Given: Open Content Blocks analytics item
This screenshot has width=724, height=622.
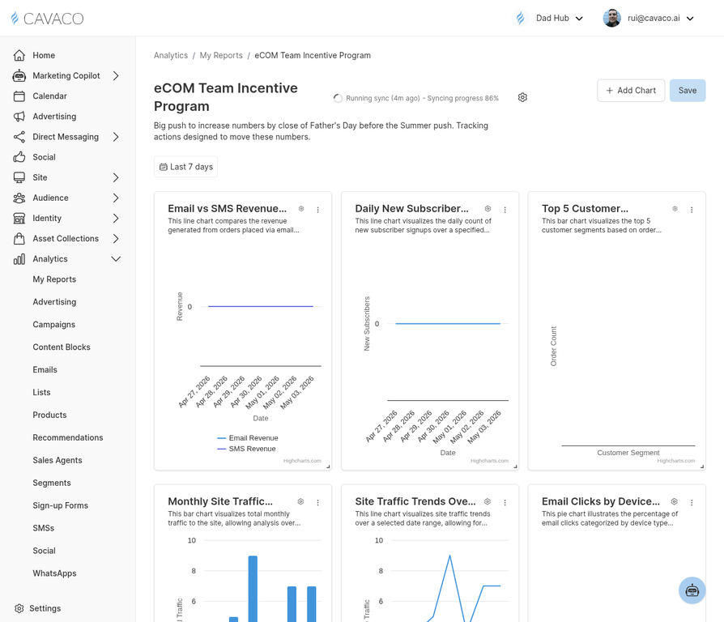Looking at the screenshot, I should [x=62, y=347].
